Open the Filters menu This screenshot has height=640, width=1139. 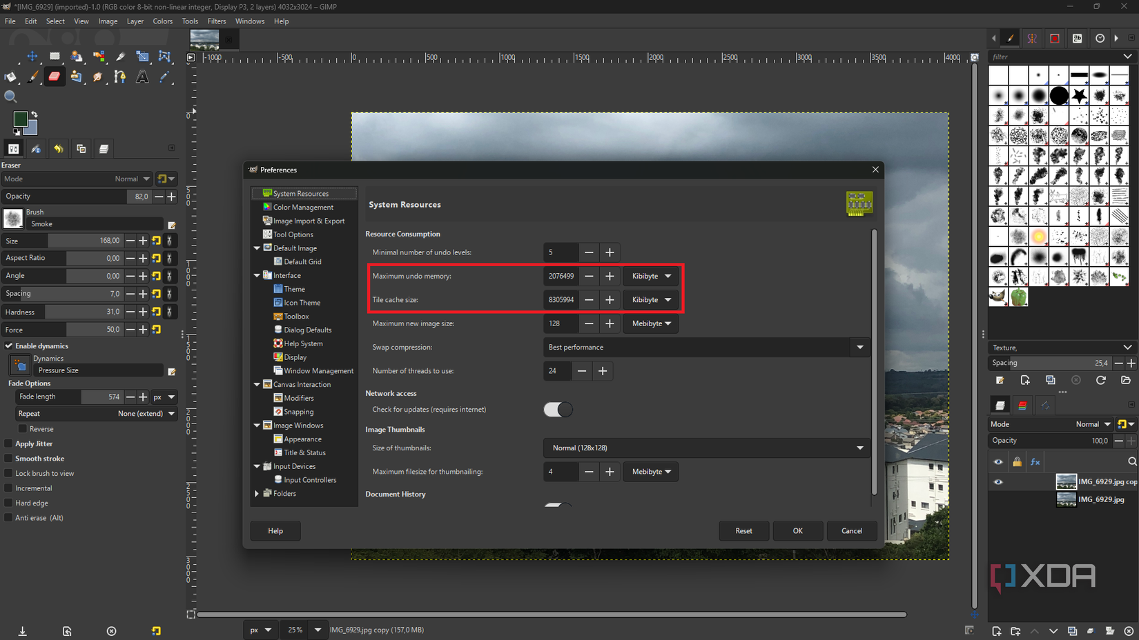pos(217,21)
